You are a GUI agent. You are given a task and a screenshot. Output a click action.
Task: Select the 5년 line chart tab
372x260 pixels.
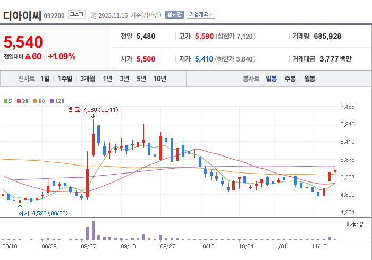(141, 79)
